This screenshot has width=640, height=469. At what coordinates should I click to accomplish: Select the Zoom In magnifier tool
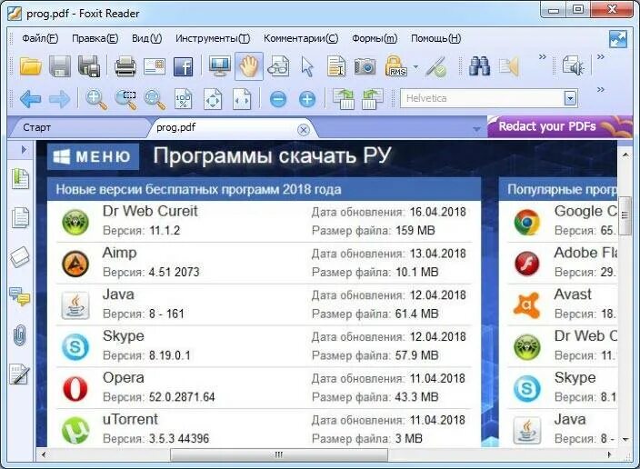(96, 100)
